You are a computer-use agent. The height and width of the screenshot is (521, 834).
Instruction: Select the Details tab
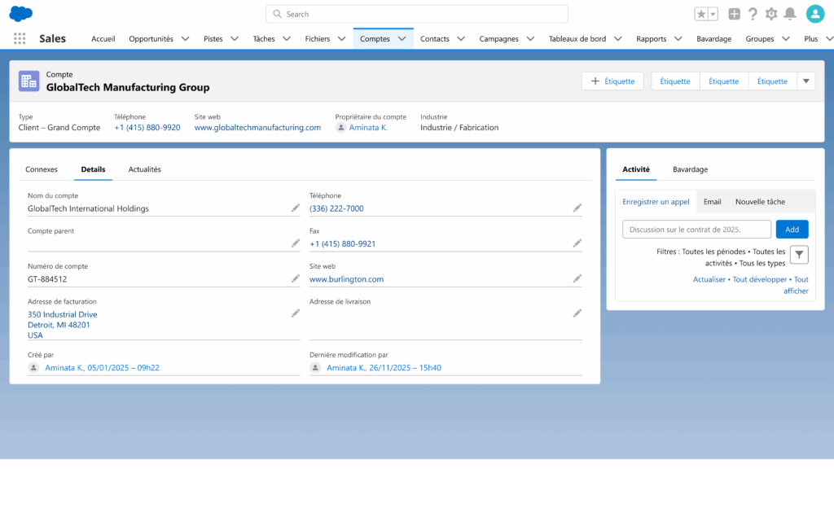(x=93, y=169)
